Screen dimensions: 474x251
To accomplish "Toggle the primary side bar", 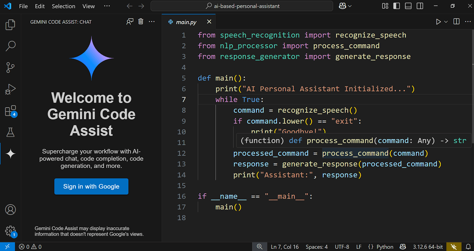I will (396, 6).
